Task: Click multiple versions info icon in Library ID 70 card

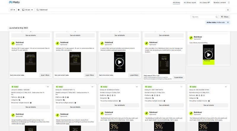Action: coord(164,101)
